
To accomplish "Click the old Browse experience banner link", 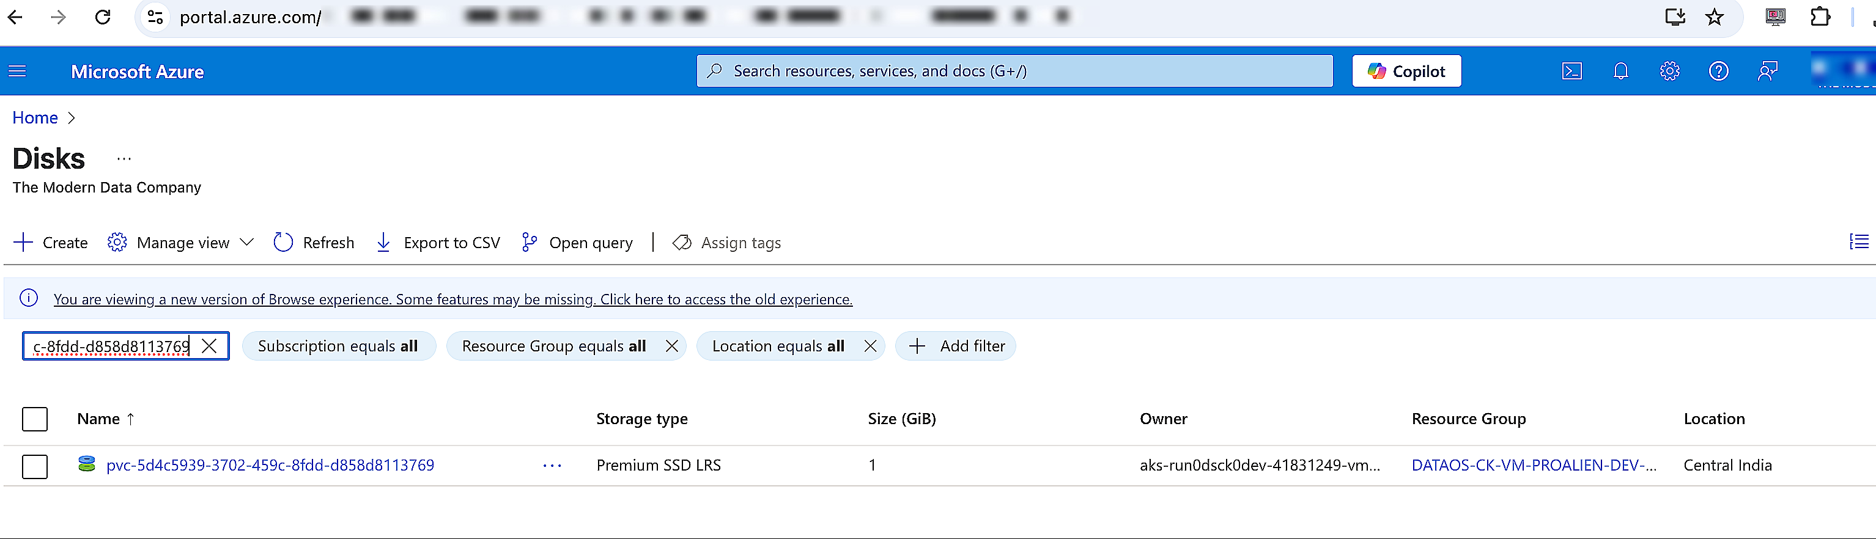I will point(452,299).
